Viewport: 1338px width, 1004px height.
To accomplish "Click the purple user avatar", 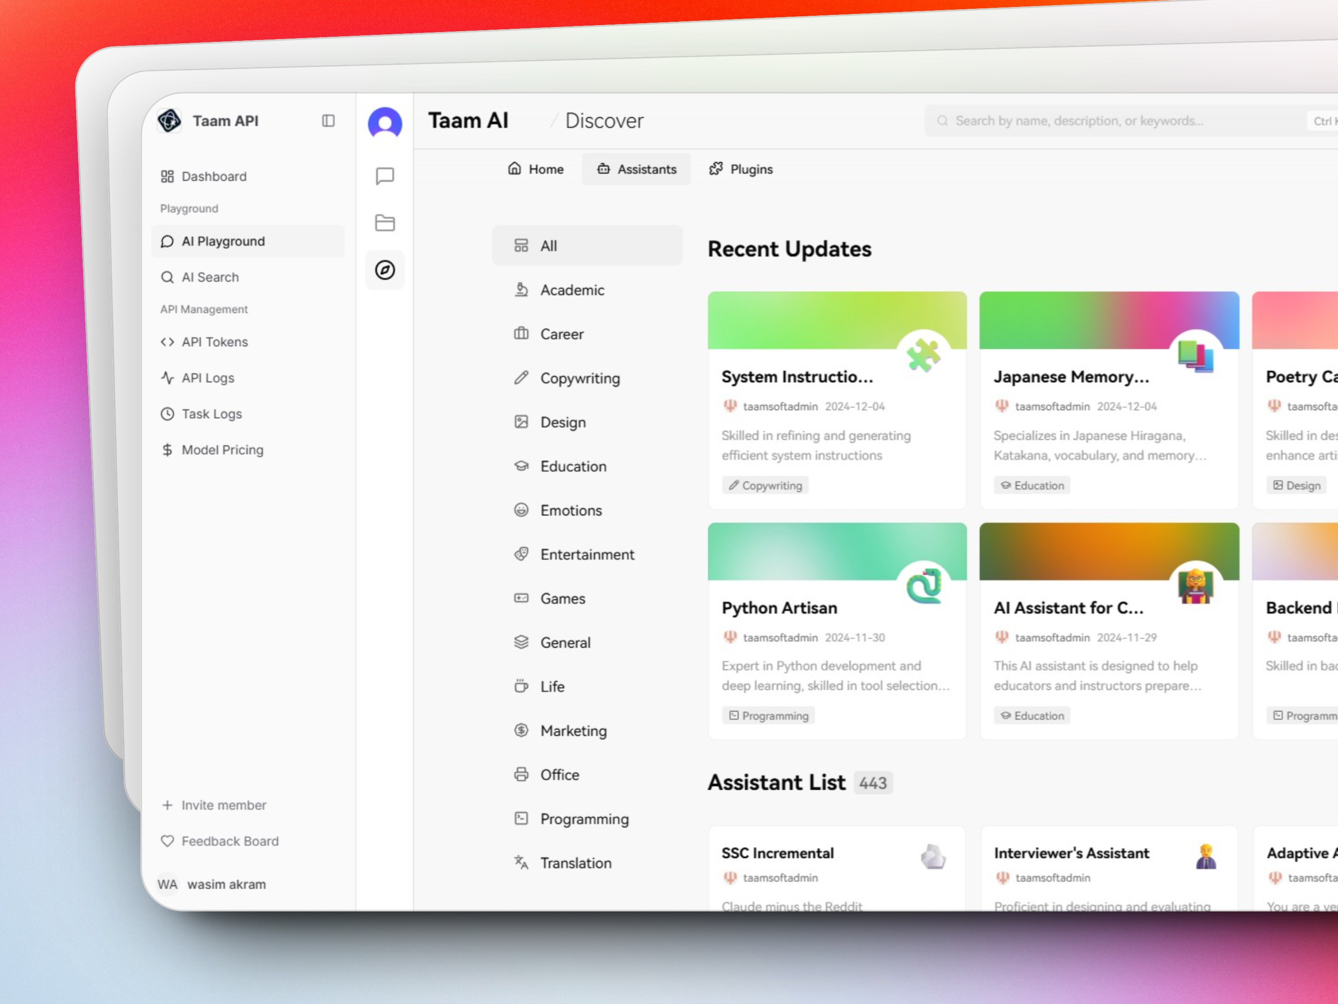I will pos(385,124).
